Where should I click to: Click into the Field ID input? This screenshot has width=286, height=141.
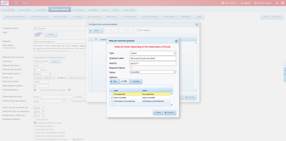(x=153, y=63)
